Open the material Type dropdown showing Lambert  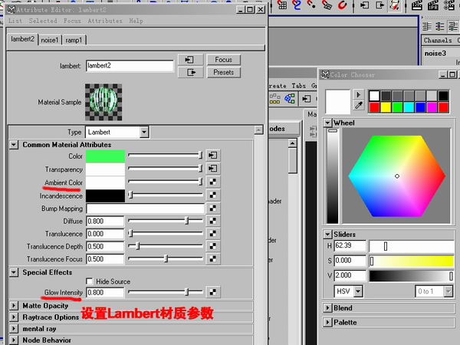(144, 132)
